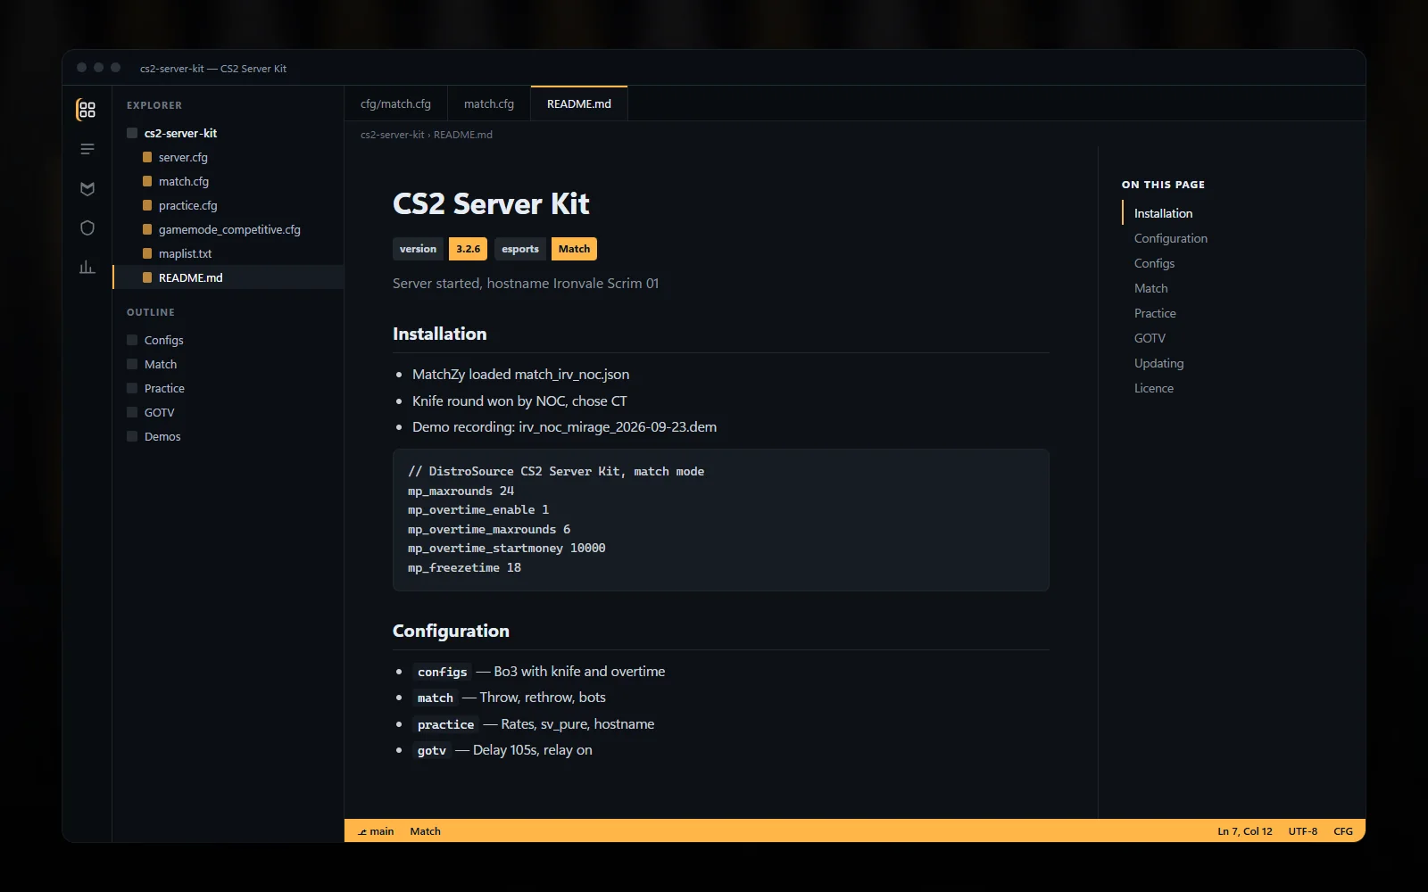Click the file icon beside practice.cfg
Viewport: 1428px width, 892px height.
[147, 205]
